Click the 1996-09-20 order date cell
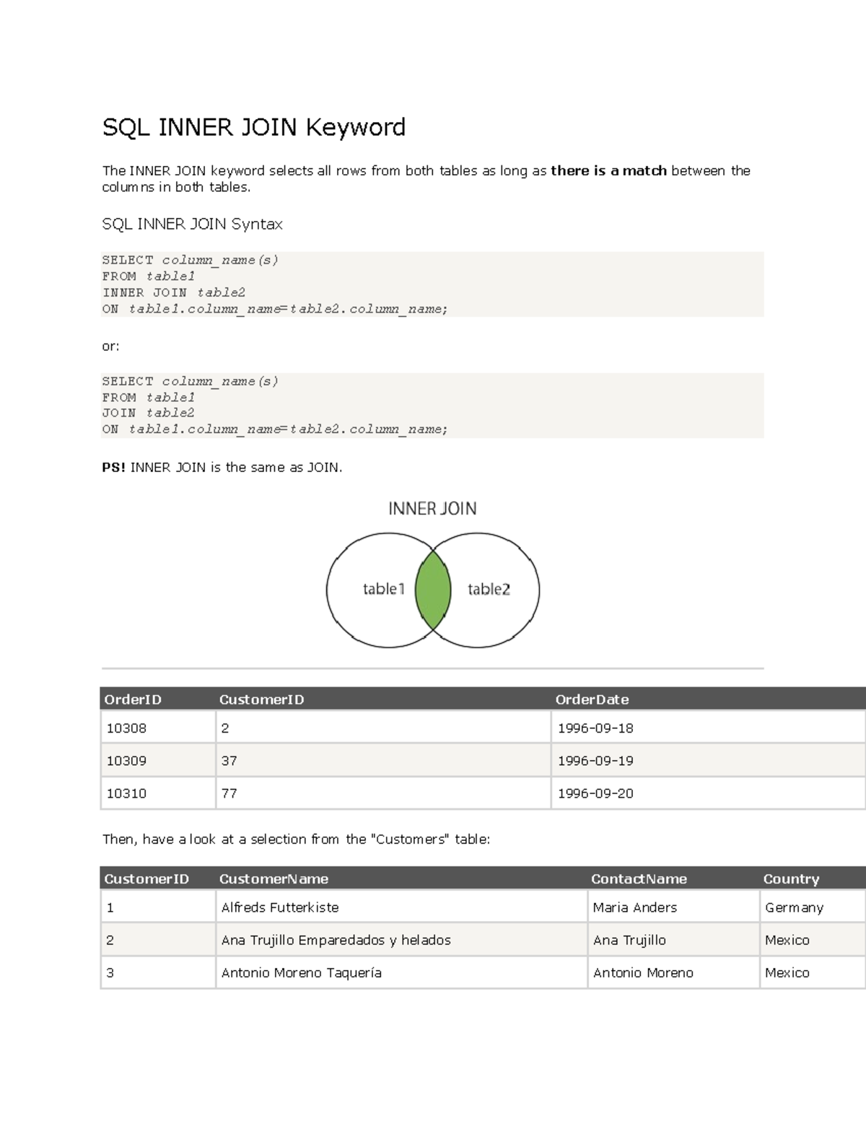866x1121 pixels. pos(595,793)
